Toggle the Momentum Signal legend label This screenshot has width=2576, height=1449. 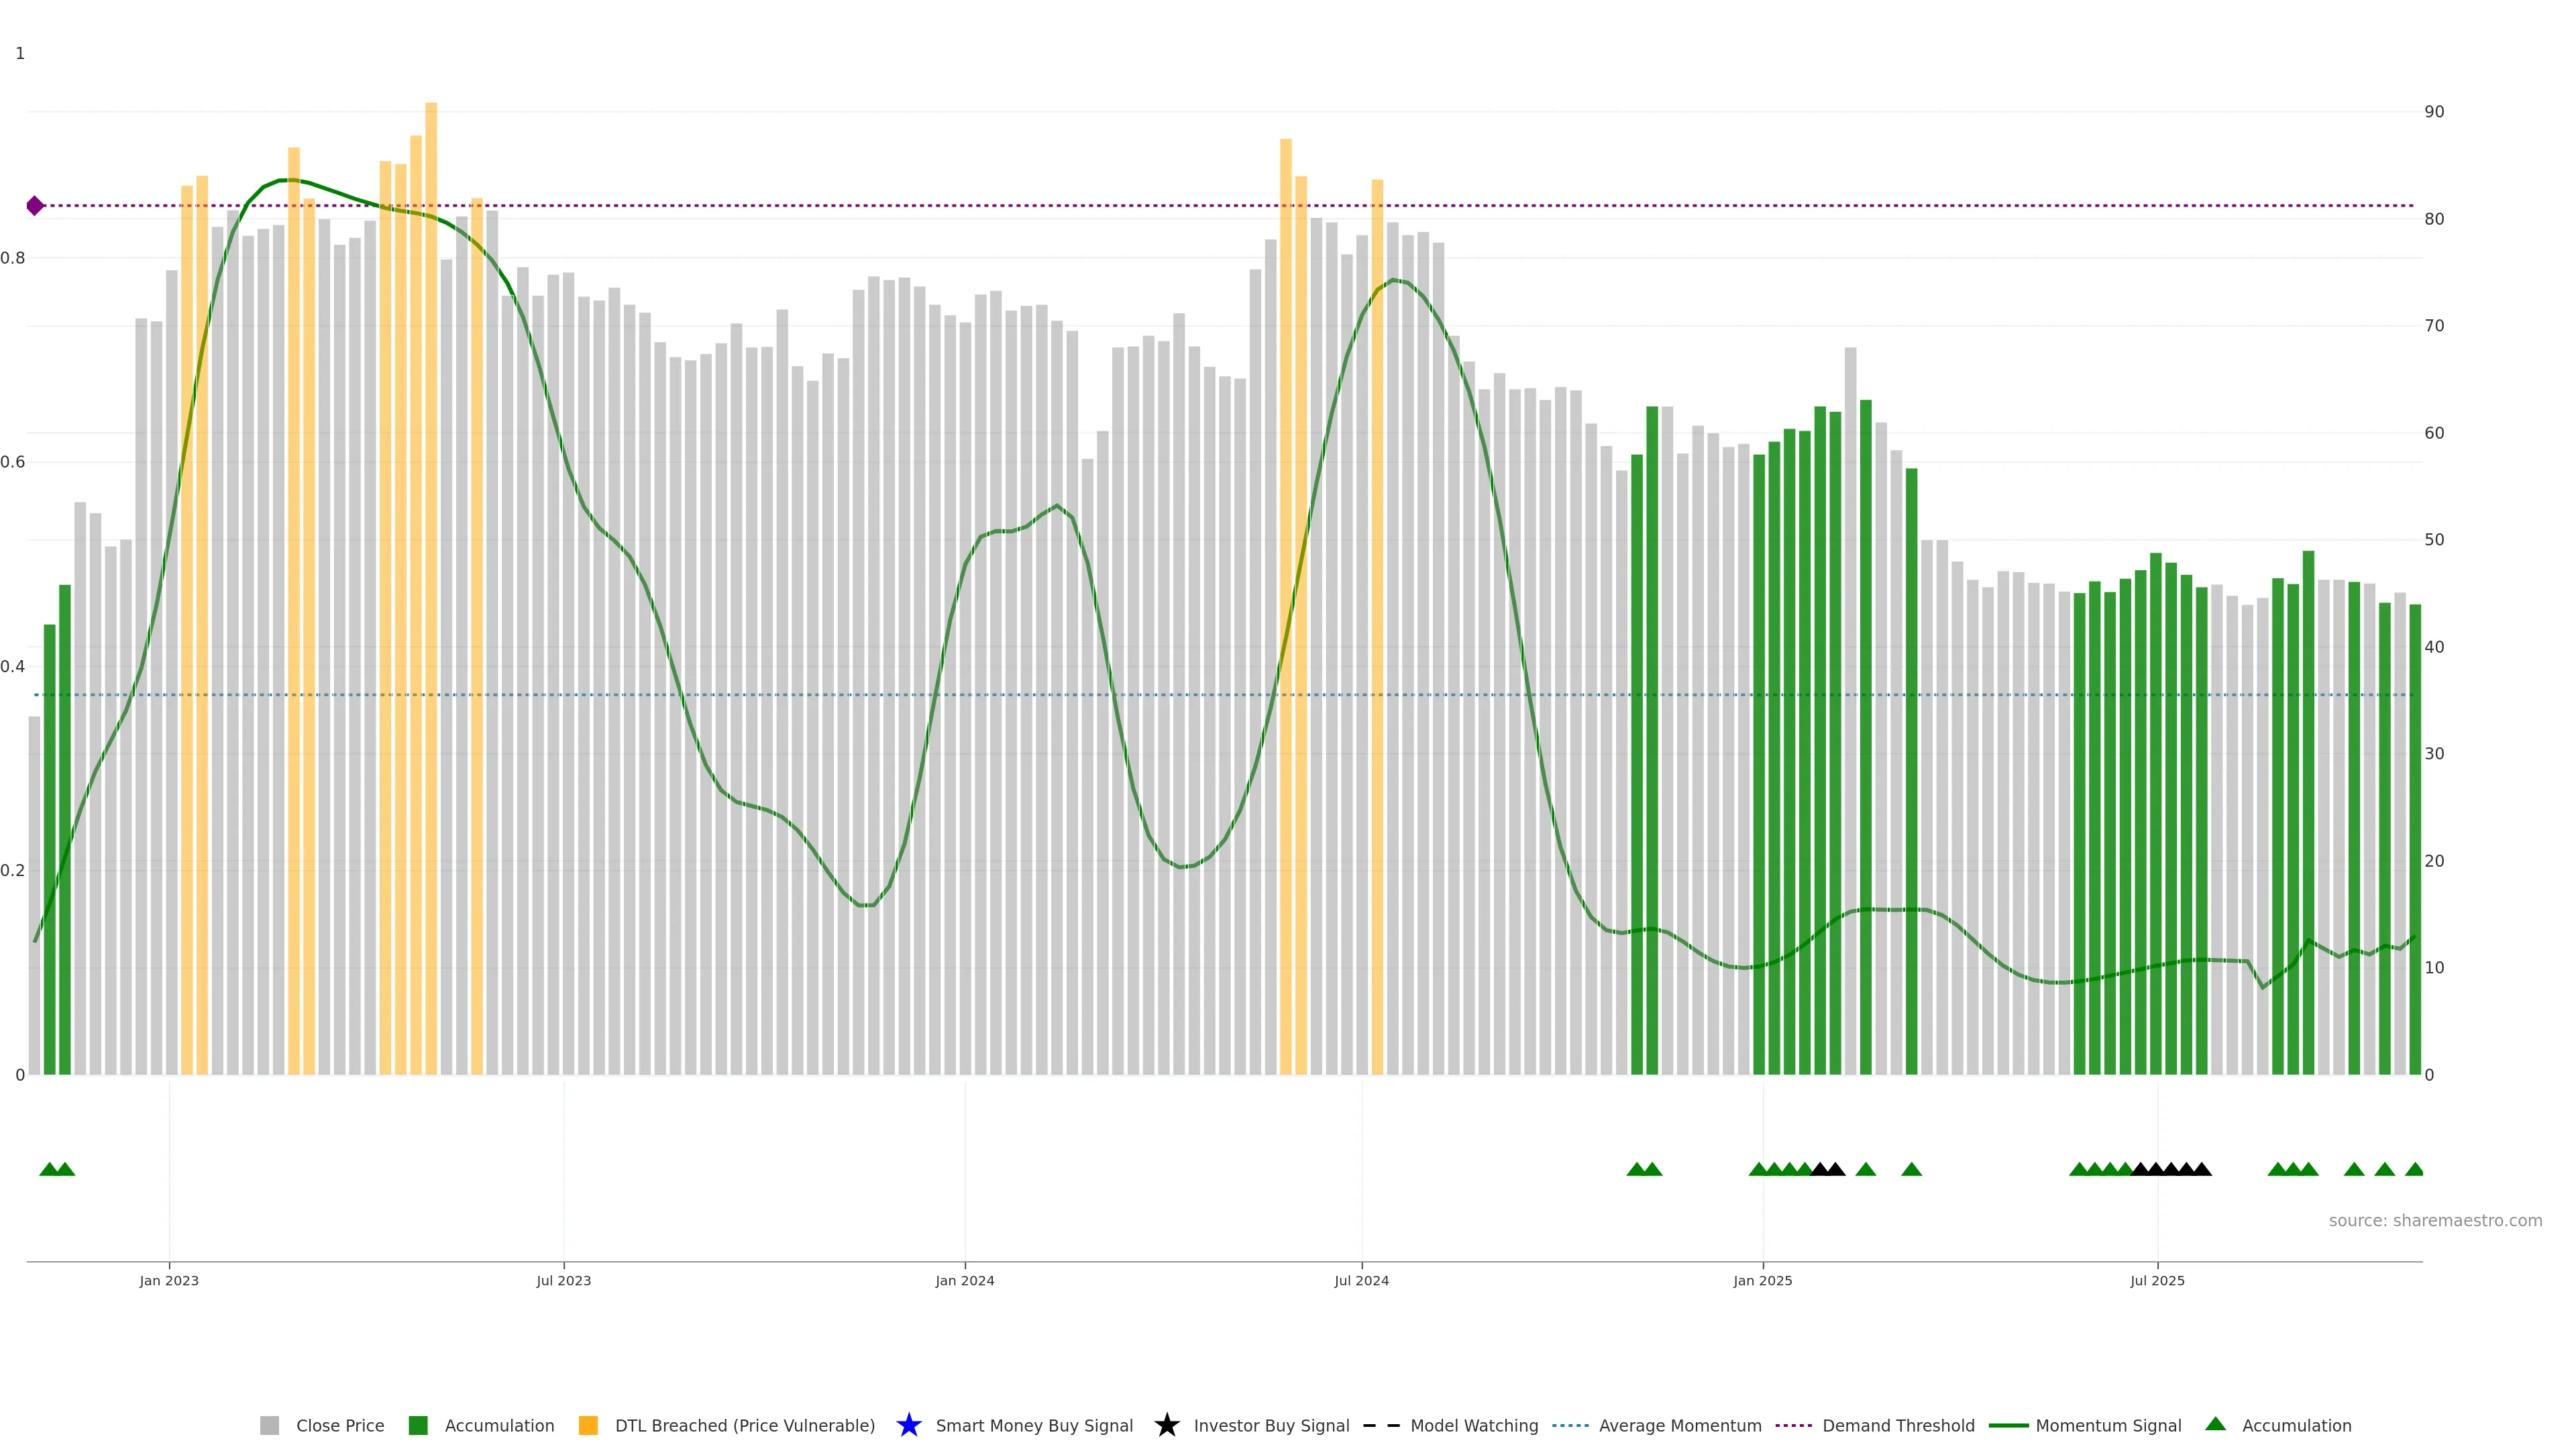pyautogui.click(x=2108, y=1425)
